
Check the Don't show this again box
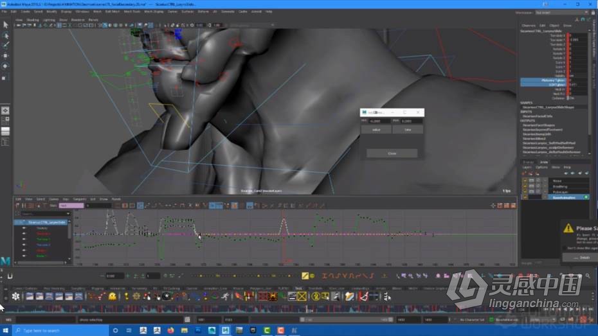pyautogui.click(x=565, y=248)
